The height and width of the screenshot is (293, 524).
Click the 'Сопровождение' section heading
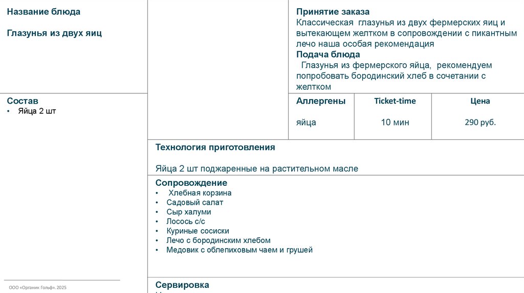[191, 183]
